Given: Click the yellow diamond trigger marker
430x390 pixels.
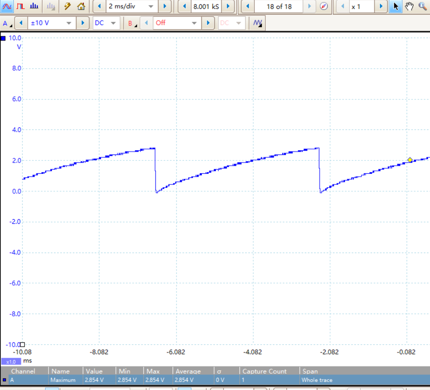Looking at the screenshot, I should [410, 160].
